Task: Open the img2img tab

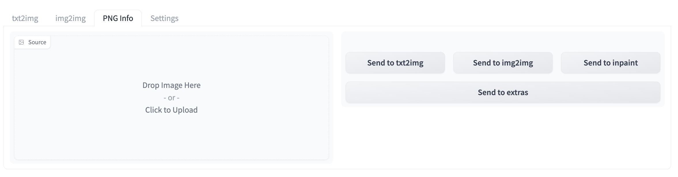Action: (x=71, y=18)
